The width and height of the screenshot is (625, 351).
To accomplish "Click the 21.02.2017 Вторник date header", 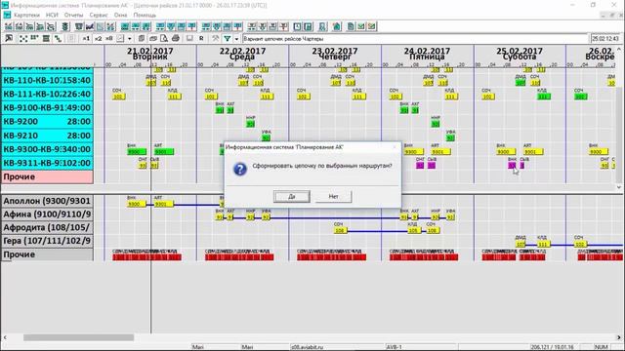I will (x=150, y=54).
